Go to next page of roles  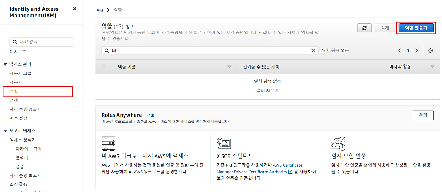417,51
